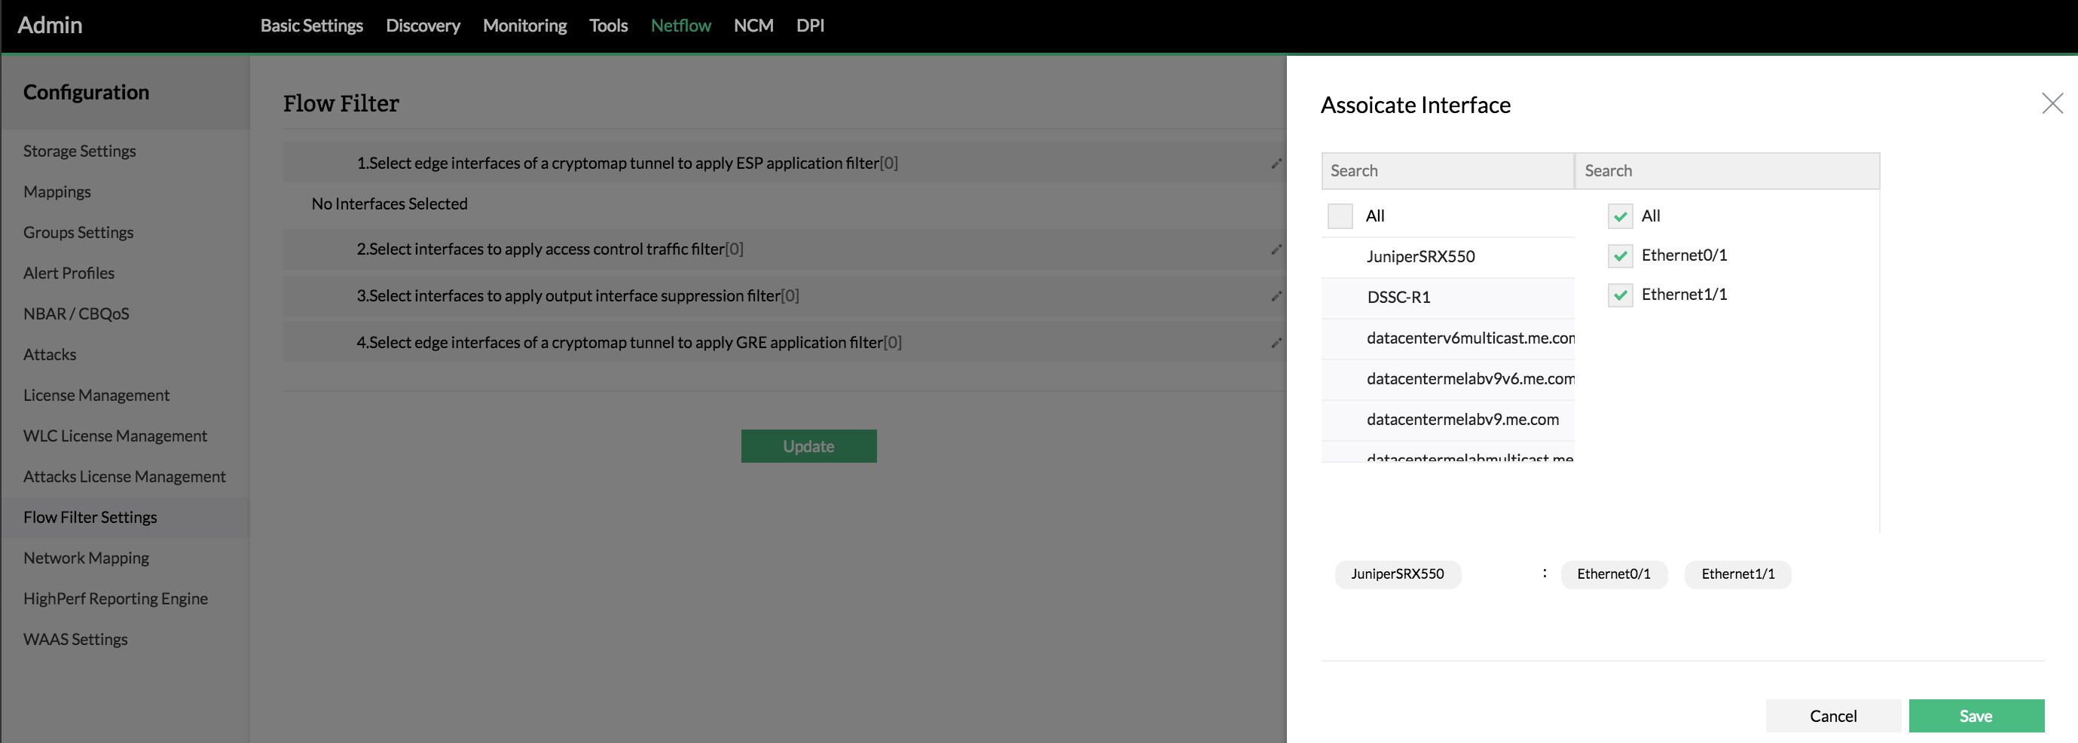Cancel the interface association
The width and height of the screenshot is (2078, 743).
(x=1833, y=716)
